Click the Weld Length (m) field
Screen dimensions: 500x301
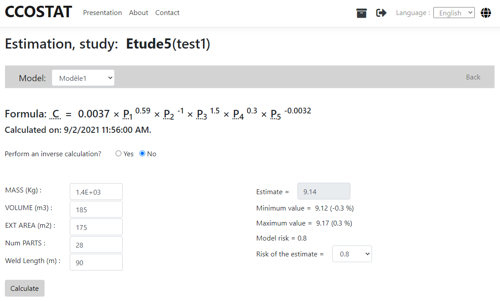coord(96,263)
